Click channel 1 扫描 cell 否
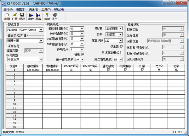189x136 pixels. tap(142, 70)
